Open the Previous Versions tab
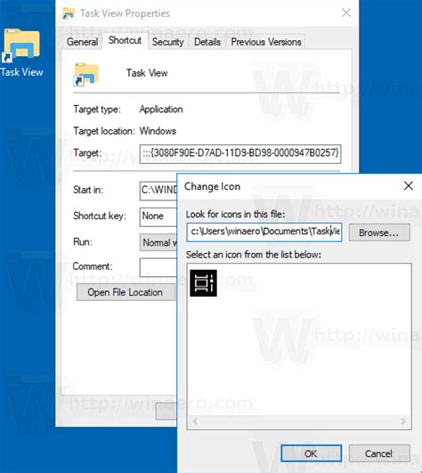422x473 pixels. (x=266, y=42)
